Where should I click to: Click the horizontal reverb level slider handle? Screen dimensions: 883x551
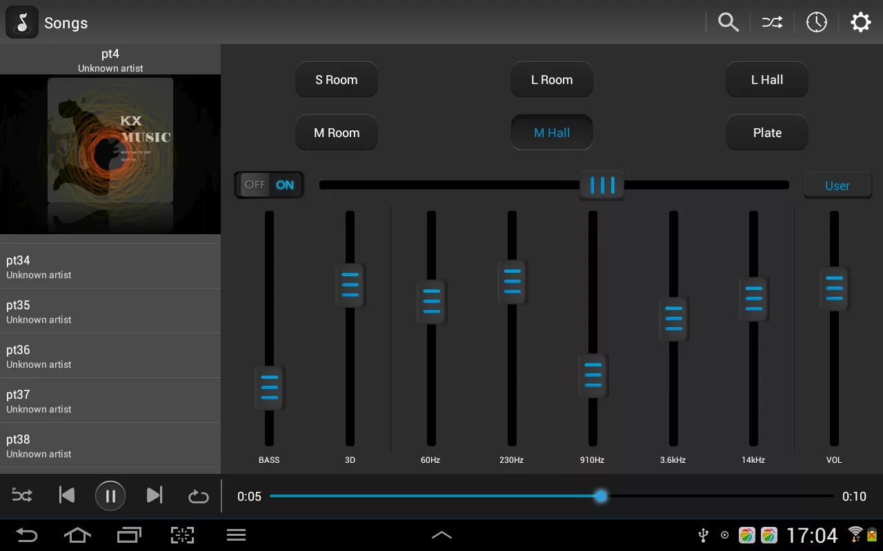tap(602, 185)
